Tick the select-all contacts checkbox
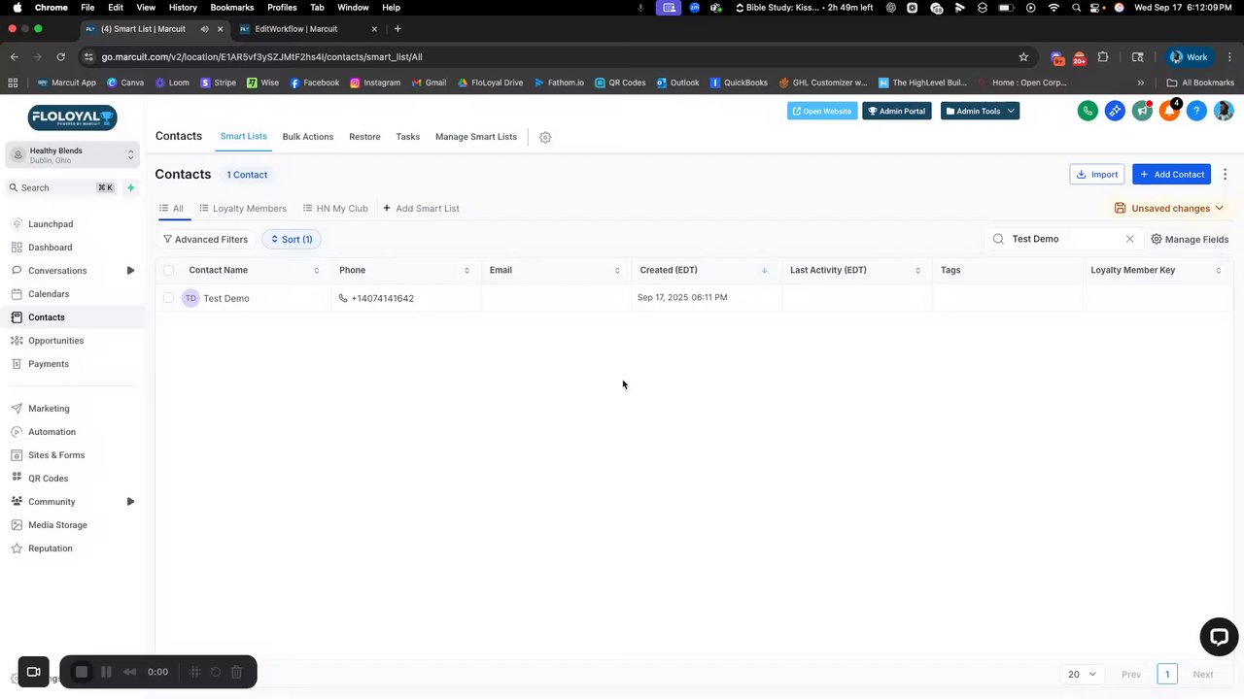Screen dimensions: 1244x699 (168, 270)
